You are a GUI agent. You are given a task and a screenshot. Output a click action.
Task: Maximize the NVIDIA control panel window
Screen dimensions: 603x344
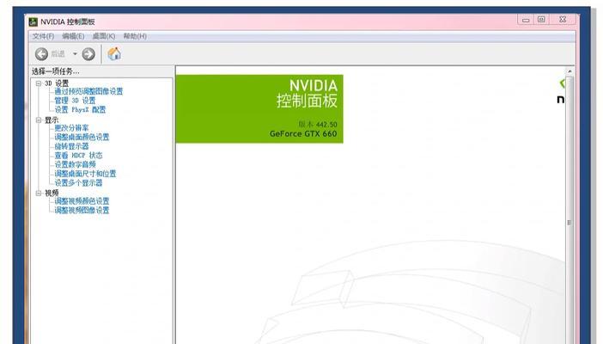tap(541, 19)
